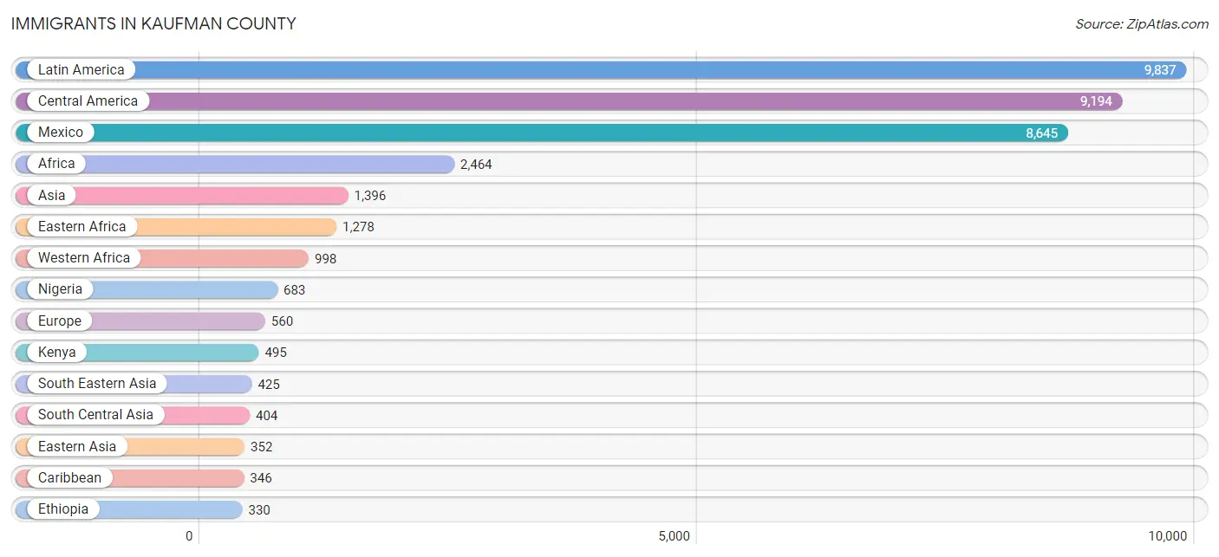This screenshot has height=557, width=1219.
Task: Click the 330 value for Ethiopia
Action: (x=259, y=510)
